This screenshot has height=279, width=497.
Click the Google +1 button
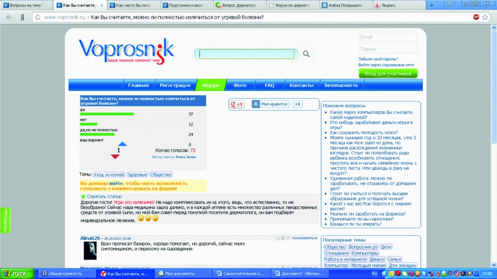(x=237, y=104)
